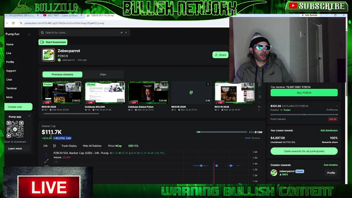The height and width of the screenshot is (198, 352).
Task: Click the streams list horizontal scrollbar
Action: click(x=71, y=114)
